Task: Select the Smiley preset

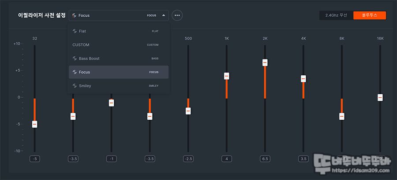Action: (119, 86)
